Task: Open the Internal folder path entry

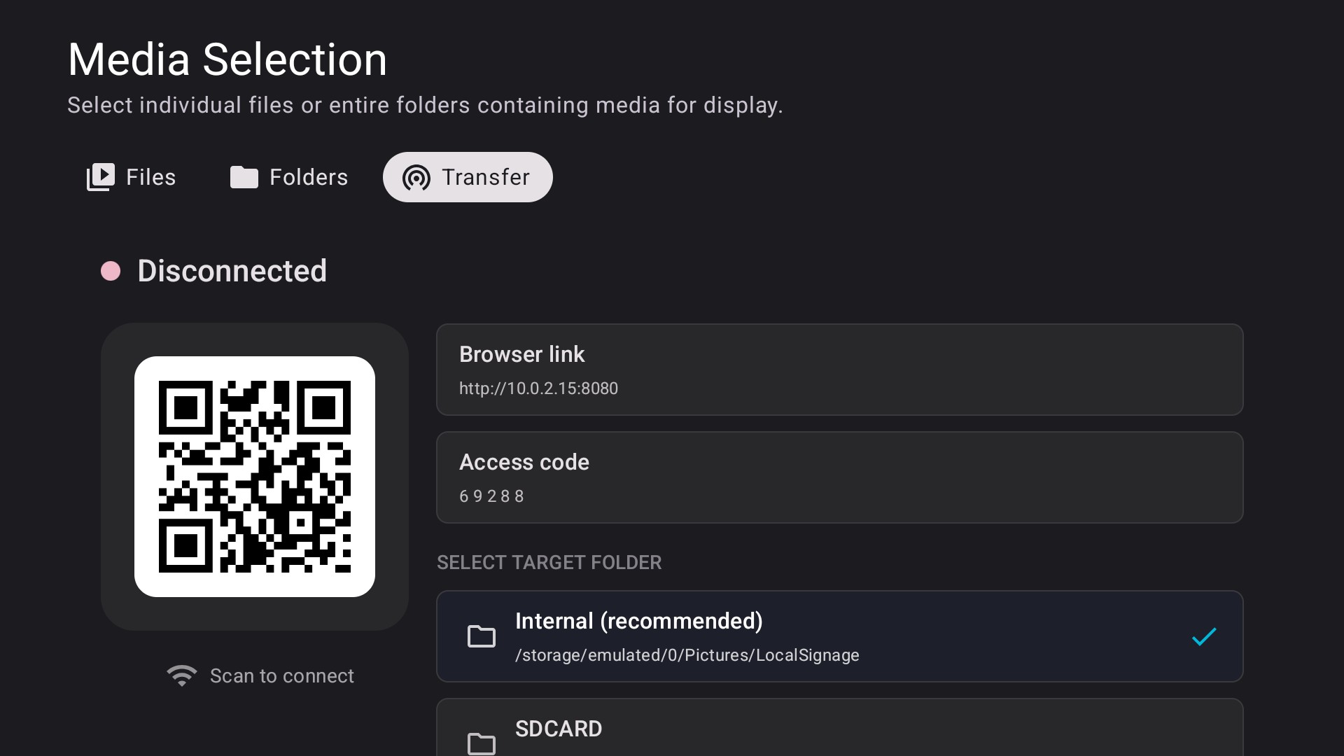Action: [x=687, y=656]
